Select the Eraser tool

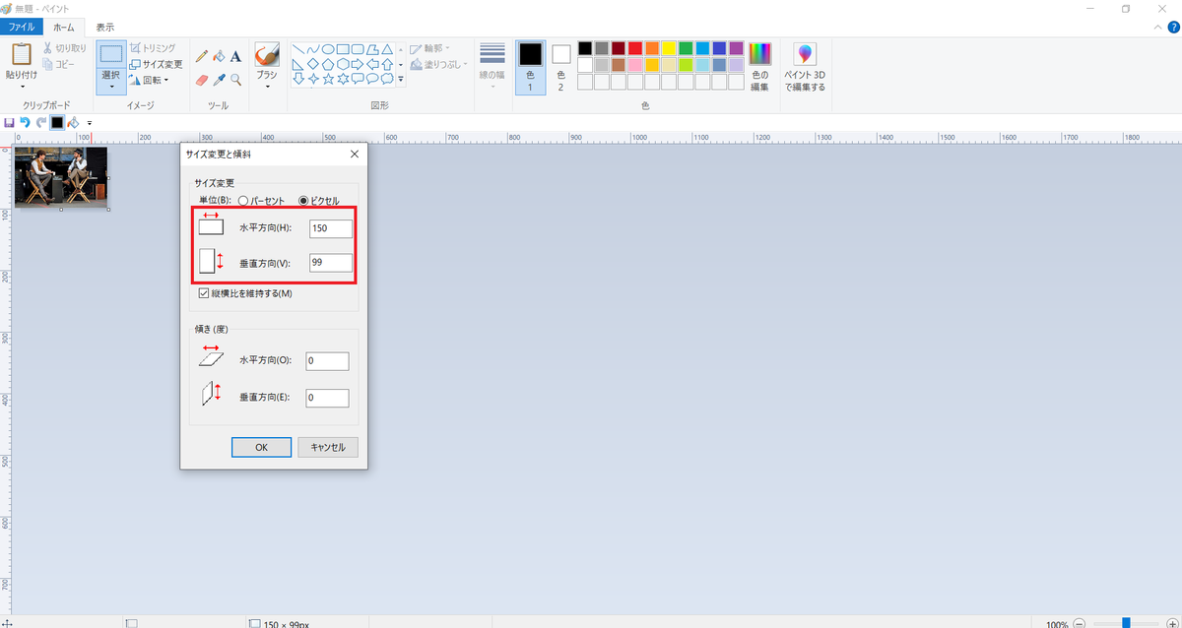click(x=202, y=80)
